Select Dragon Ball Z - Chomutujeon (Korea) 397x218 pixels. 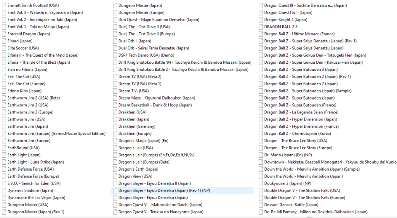coord(297,133)
